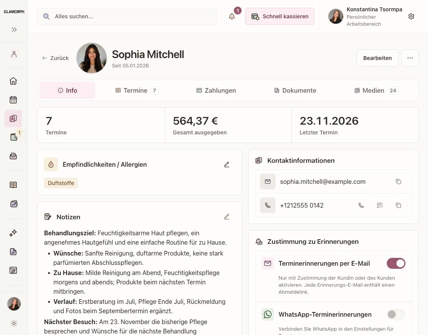Open settings gear next to Konstantina Tsorpa
The image size is (428, 335).
point(411,16)
